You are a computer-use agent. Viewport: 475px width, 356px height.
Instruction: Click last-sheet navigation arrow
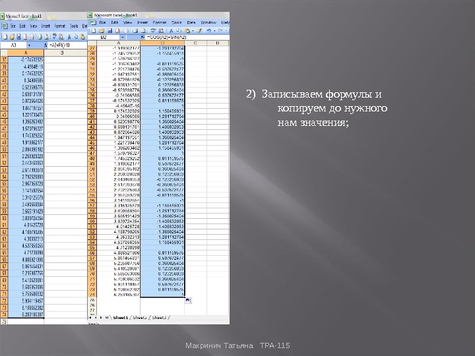[x=107, y=318]
